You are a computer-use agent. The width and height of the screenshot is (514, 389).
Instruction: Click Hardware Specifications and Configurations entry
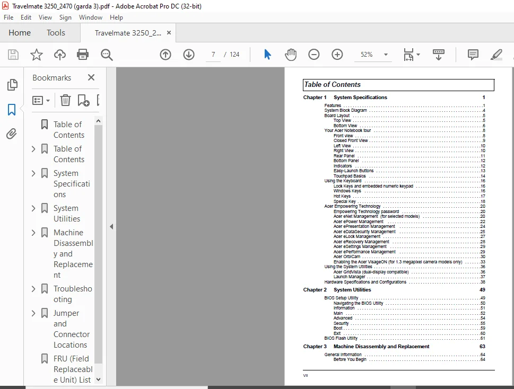[x=365, y=282]
